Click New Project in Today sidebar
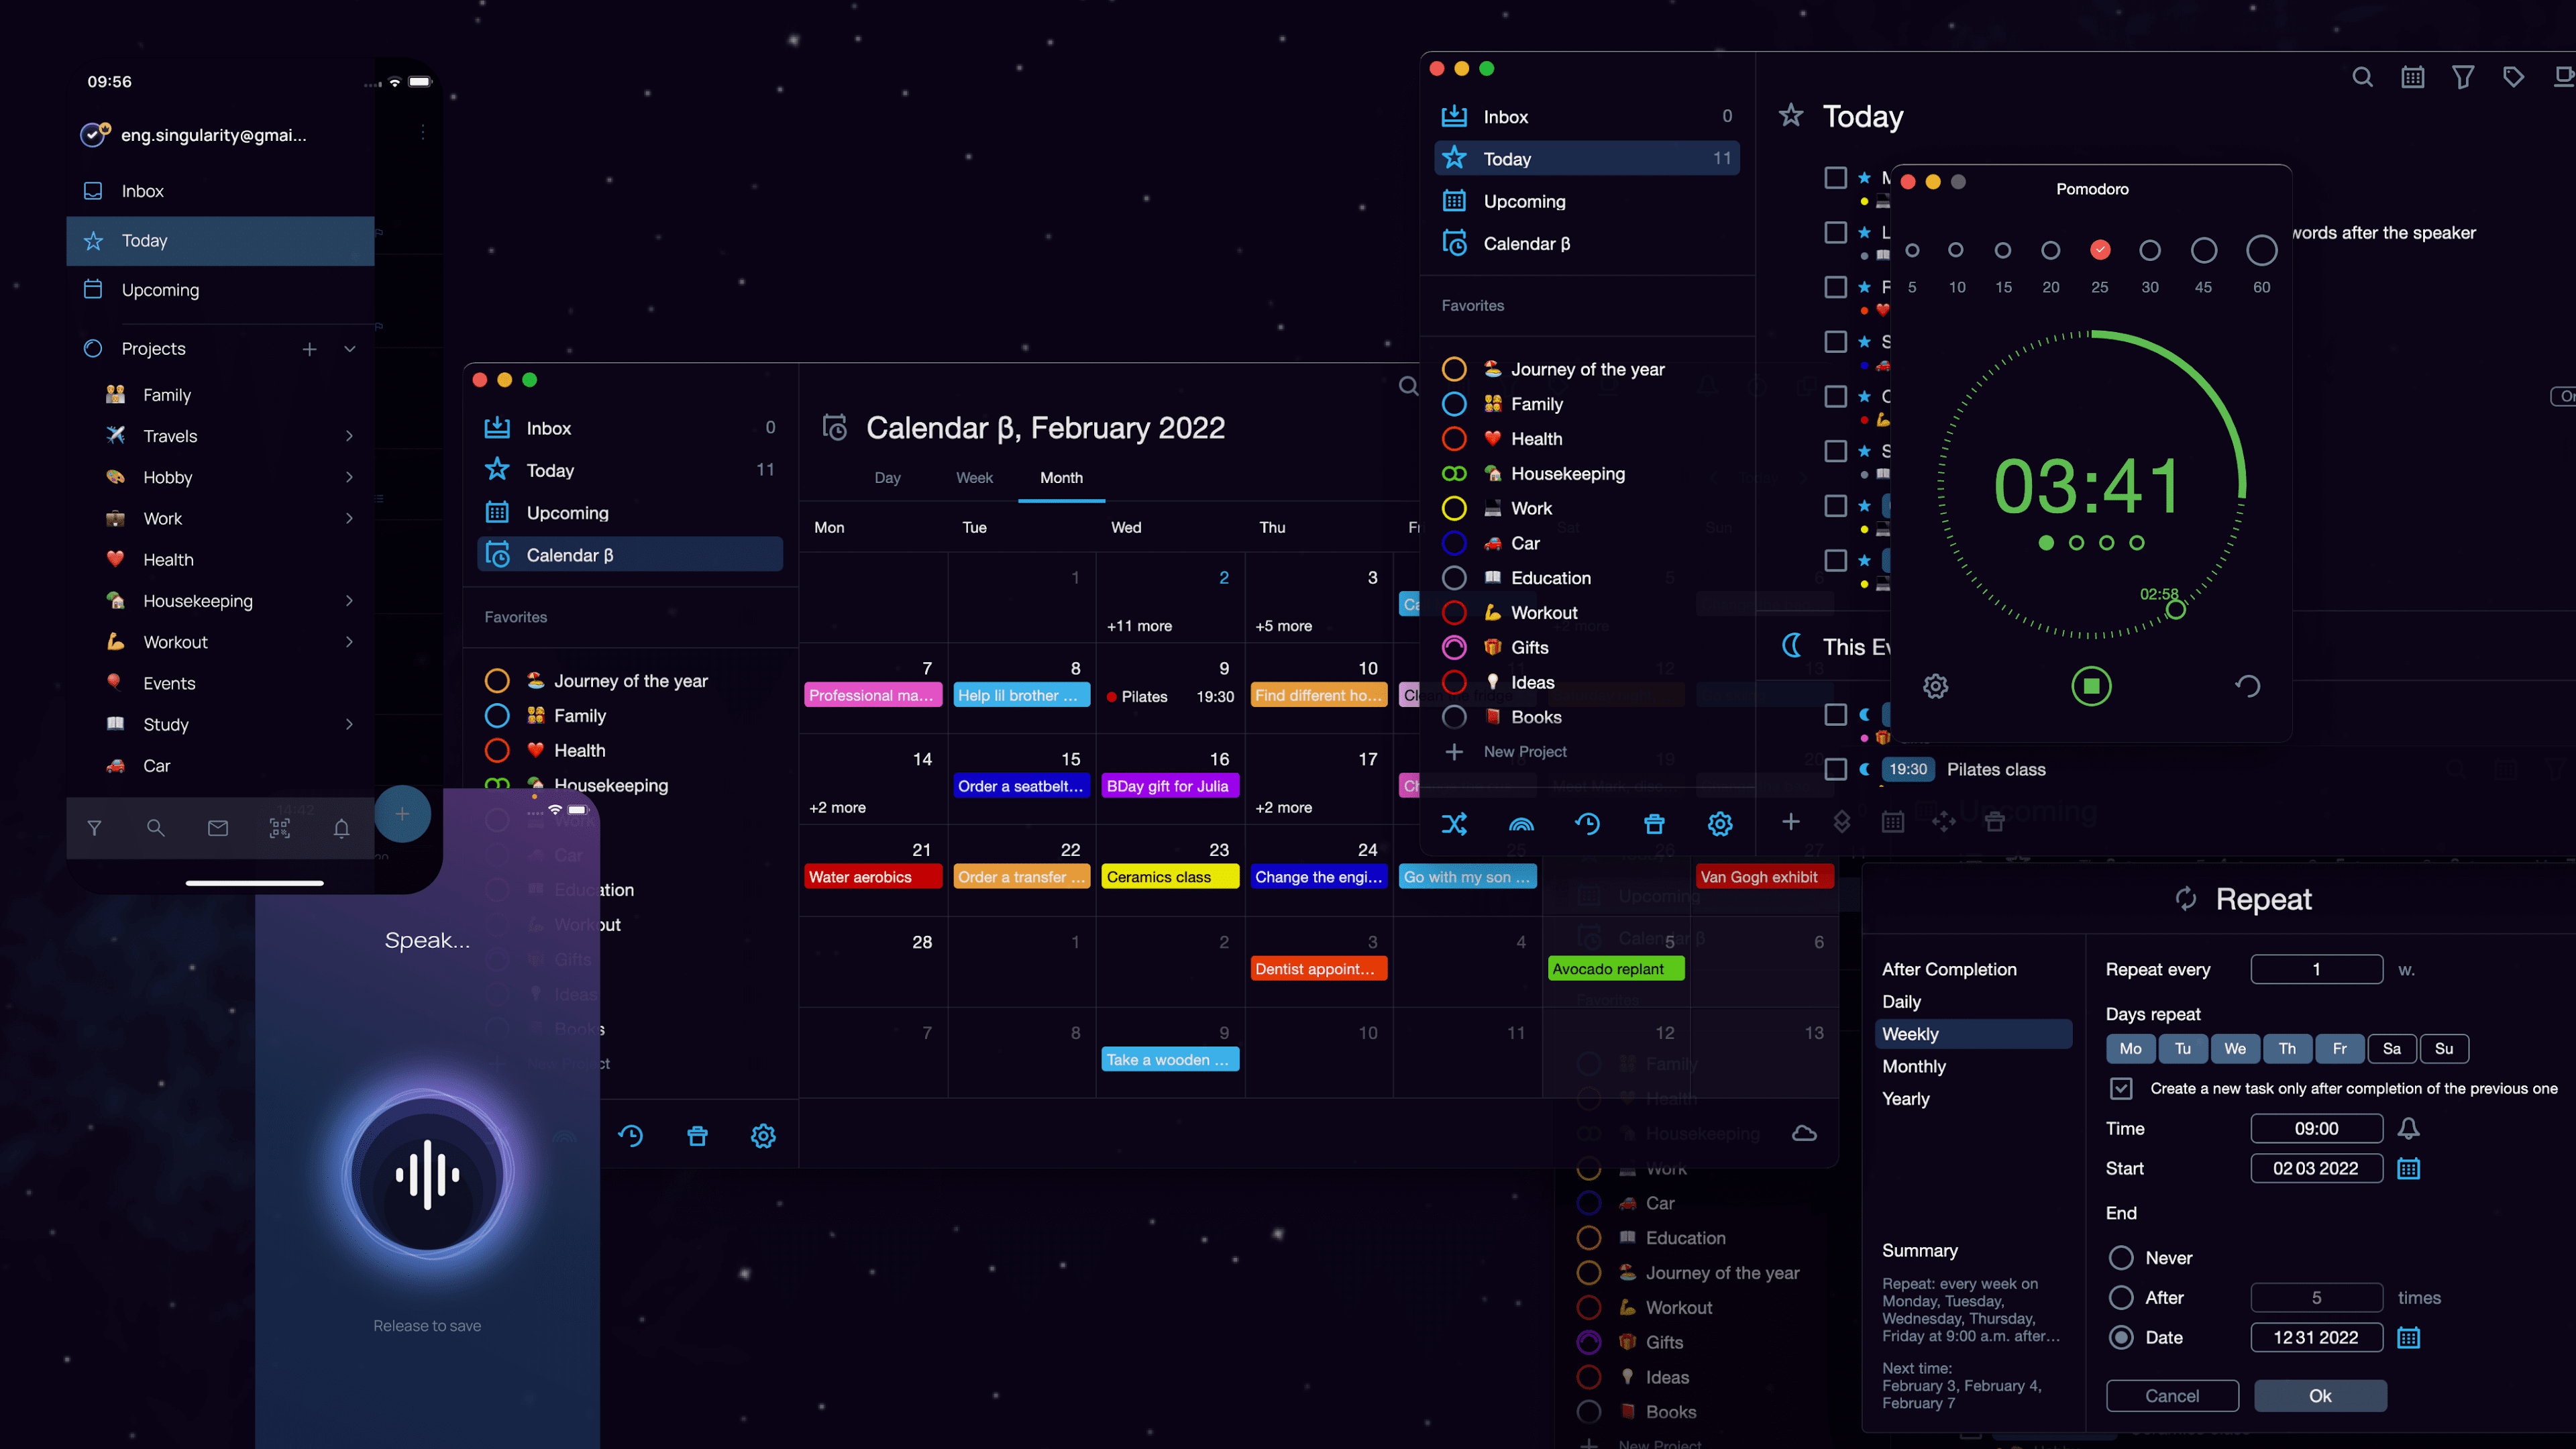Viewport: 2576px width, 1449px height. point(1525,751)
